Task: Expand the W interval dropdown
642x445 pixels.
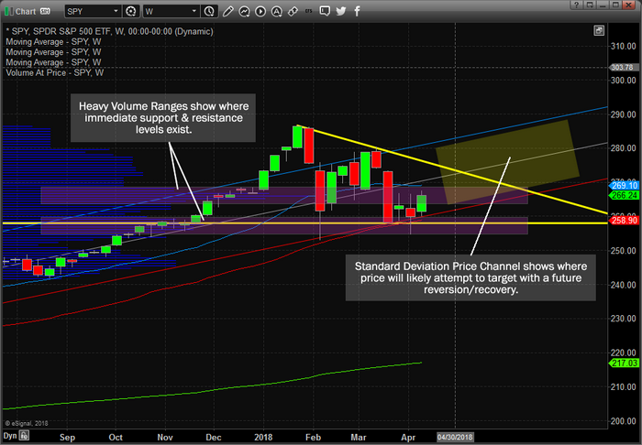Action: point(171,11)
